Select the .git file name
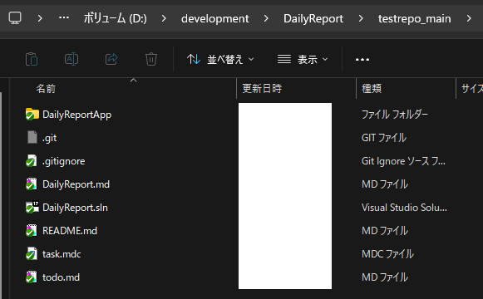 [49, 138]
